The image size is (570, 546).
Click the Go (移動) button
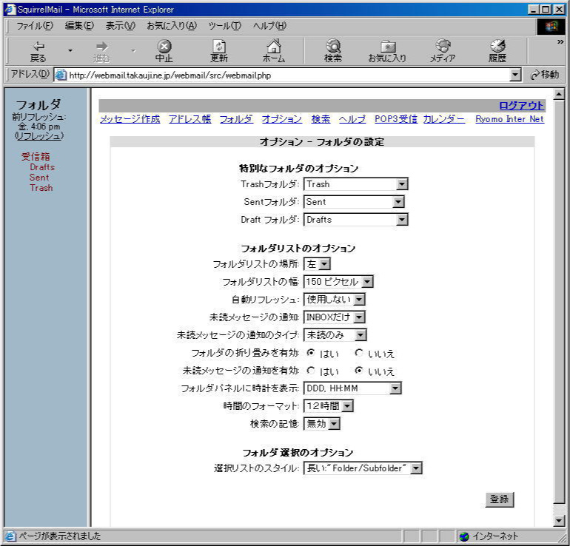(x=544, y=75)
